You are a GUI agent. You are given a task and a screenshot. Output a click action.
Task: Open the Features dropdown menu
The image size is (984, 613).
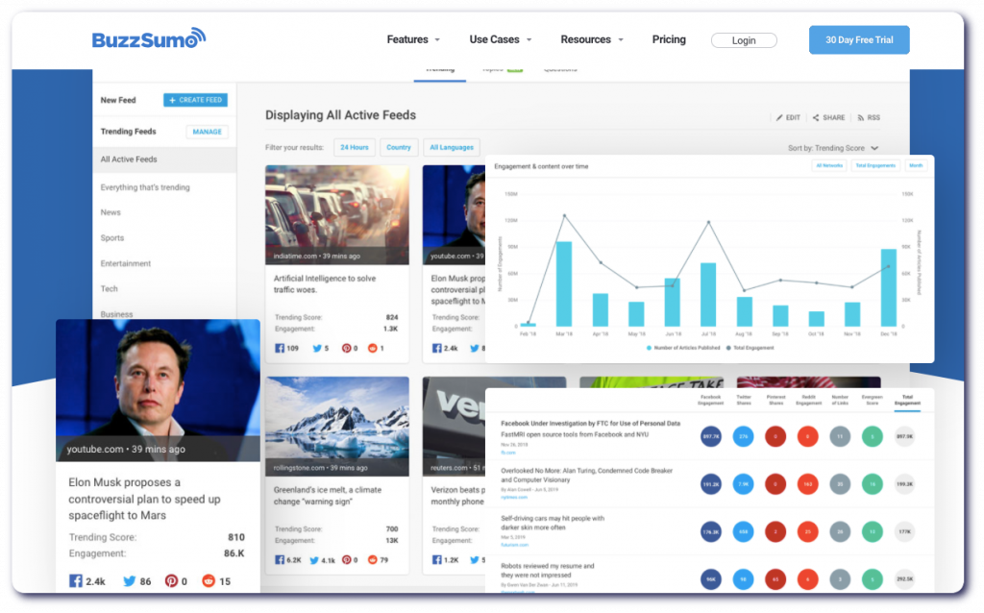[413, 39]
